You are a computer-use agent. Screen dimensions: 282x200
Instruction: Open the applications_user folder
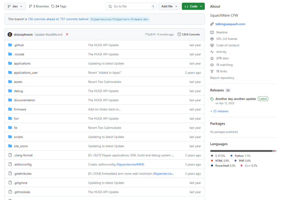(x=26, y=73)
